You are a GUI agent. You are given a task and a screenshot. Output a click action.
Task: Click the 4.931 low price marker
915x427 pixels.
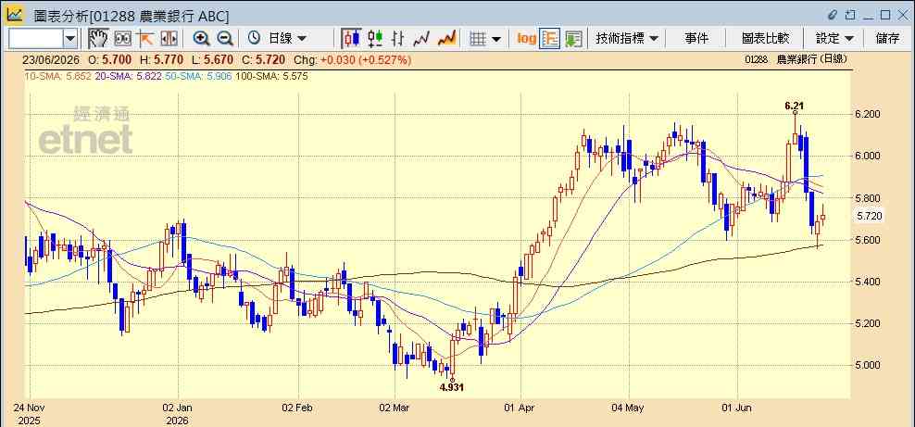452,387
